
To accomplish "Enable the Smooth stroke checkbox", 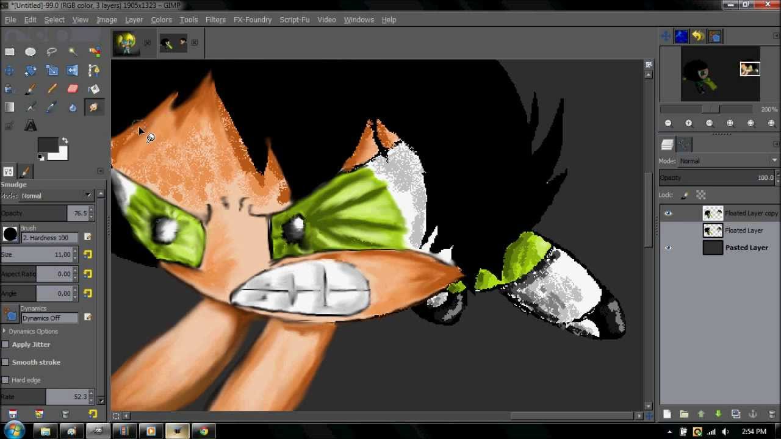I will click(x=5, y=362).
